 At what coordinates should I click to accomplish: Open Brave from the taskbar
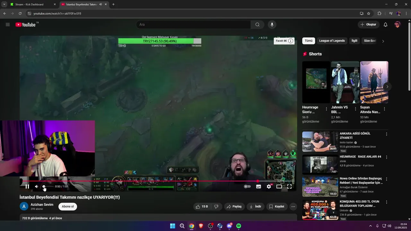201,226
